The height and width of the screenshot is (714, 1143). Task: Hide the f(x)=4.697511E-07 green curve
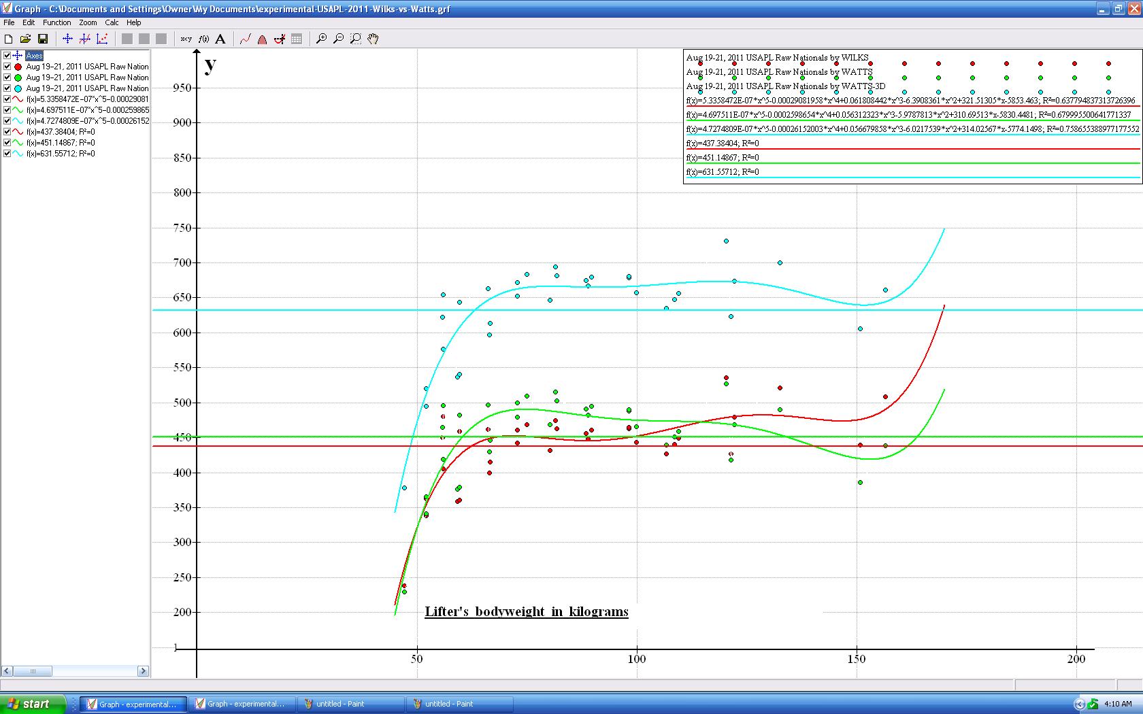[7, 110]
